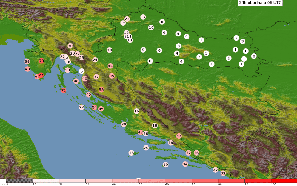Select the station marker with value 73
This screenshot has width=297, height=186.
[41, 61]
